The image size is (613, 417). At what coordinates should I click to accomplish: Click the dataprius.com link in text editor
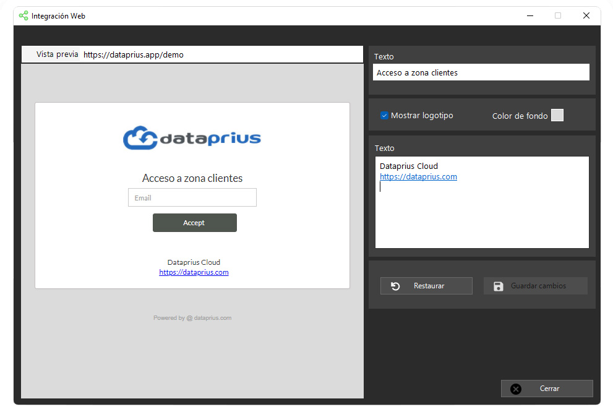tap(418, 177)
